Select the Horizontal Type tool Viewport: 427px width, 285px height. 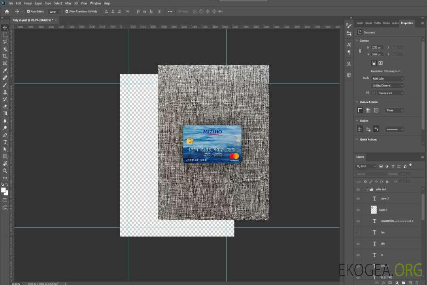(x=5, y=142)
